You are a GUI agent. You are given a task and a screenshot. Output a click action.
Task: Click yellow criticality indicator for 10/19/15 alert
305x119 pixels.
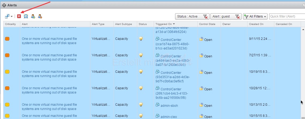7,72
